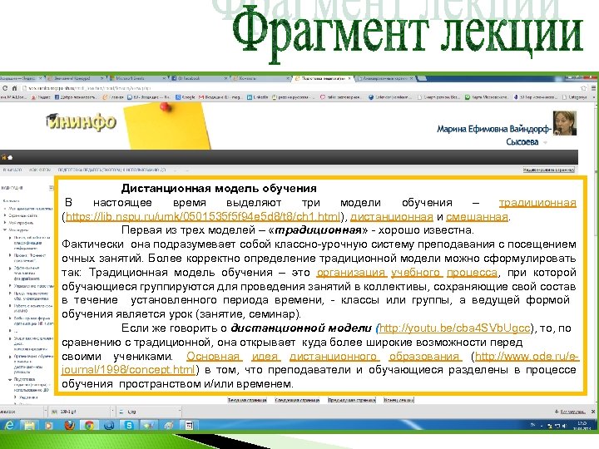Click the browser home icon
This screenshot has height=449, width=599.
tap(14, 88)
